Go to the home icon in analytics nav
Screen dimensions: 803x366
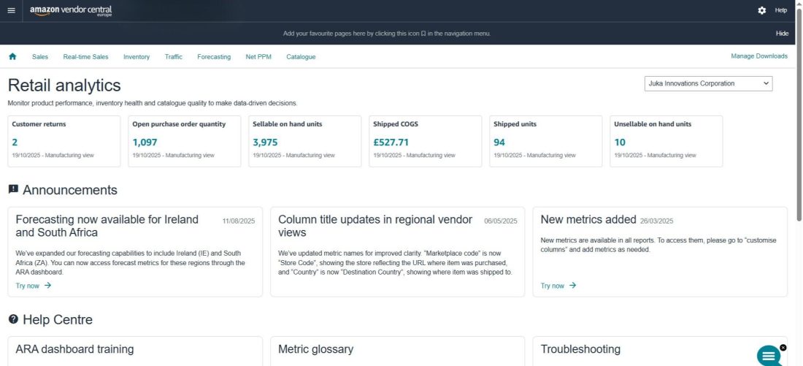coord(12,56)
